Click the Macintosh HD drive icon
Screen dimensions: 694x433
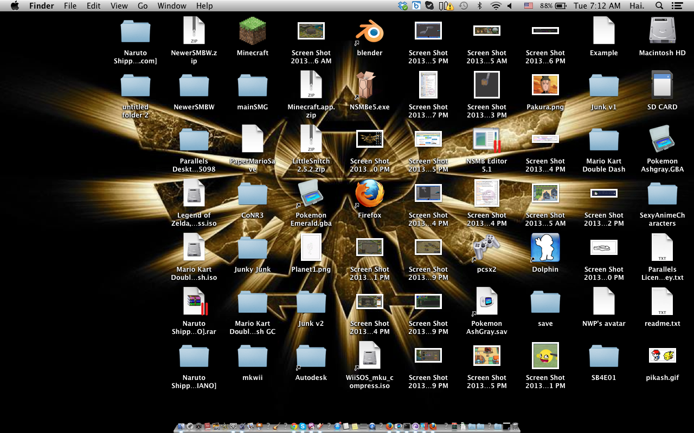tap(662, 31)
